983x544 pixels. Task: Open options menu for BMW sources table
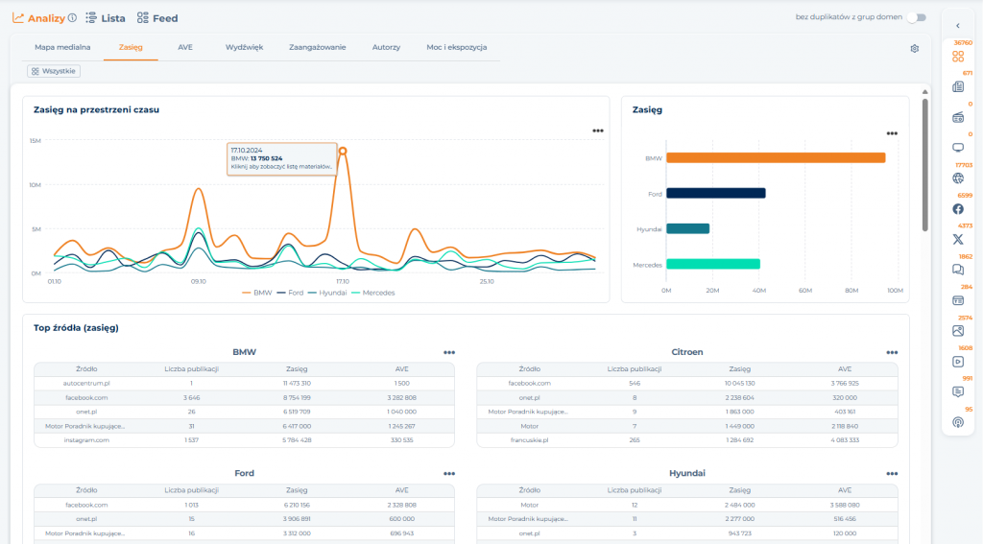[449, 352]
